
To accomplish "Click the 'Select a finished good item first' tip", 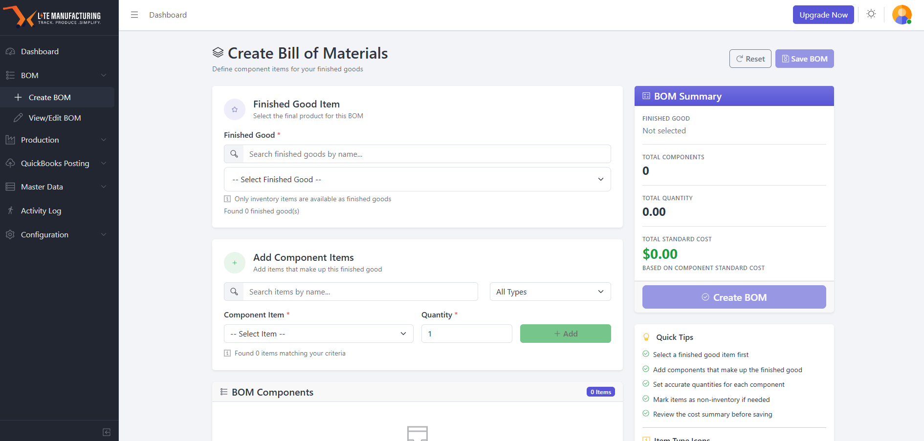I will 701,355.
